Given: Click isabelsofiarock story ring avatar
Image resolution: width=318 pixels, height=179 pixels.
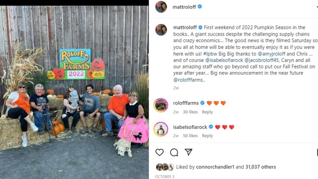Looking at the screenshot, I should point(161,129).
